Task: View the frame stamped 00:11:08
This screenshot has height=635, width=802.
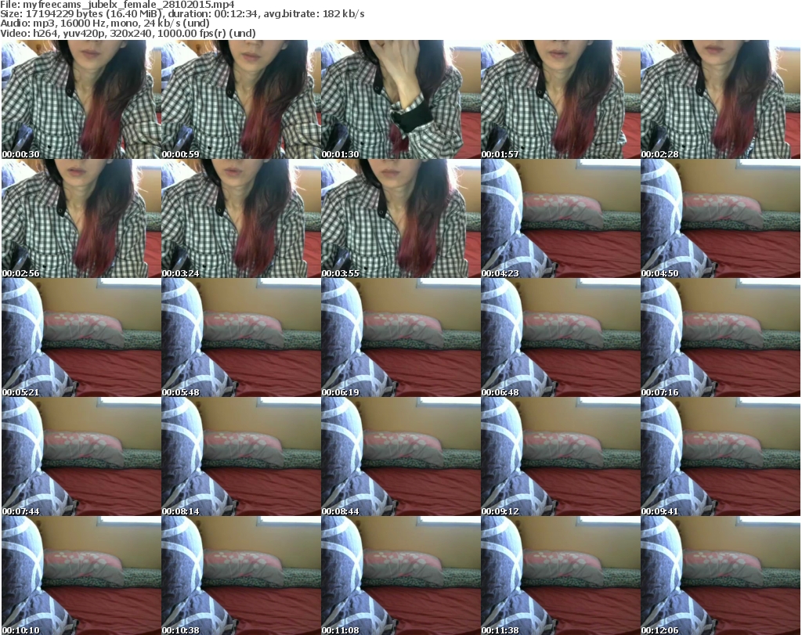Action: pos(400,575)
